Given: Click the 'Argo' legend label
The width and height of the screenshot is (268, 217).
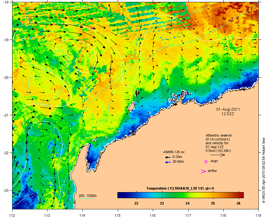Looking at the screenshot, I should 214,161.
